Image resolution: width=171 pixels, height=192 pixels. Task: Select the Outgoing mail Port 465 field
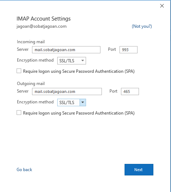click(130, 91)
